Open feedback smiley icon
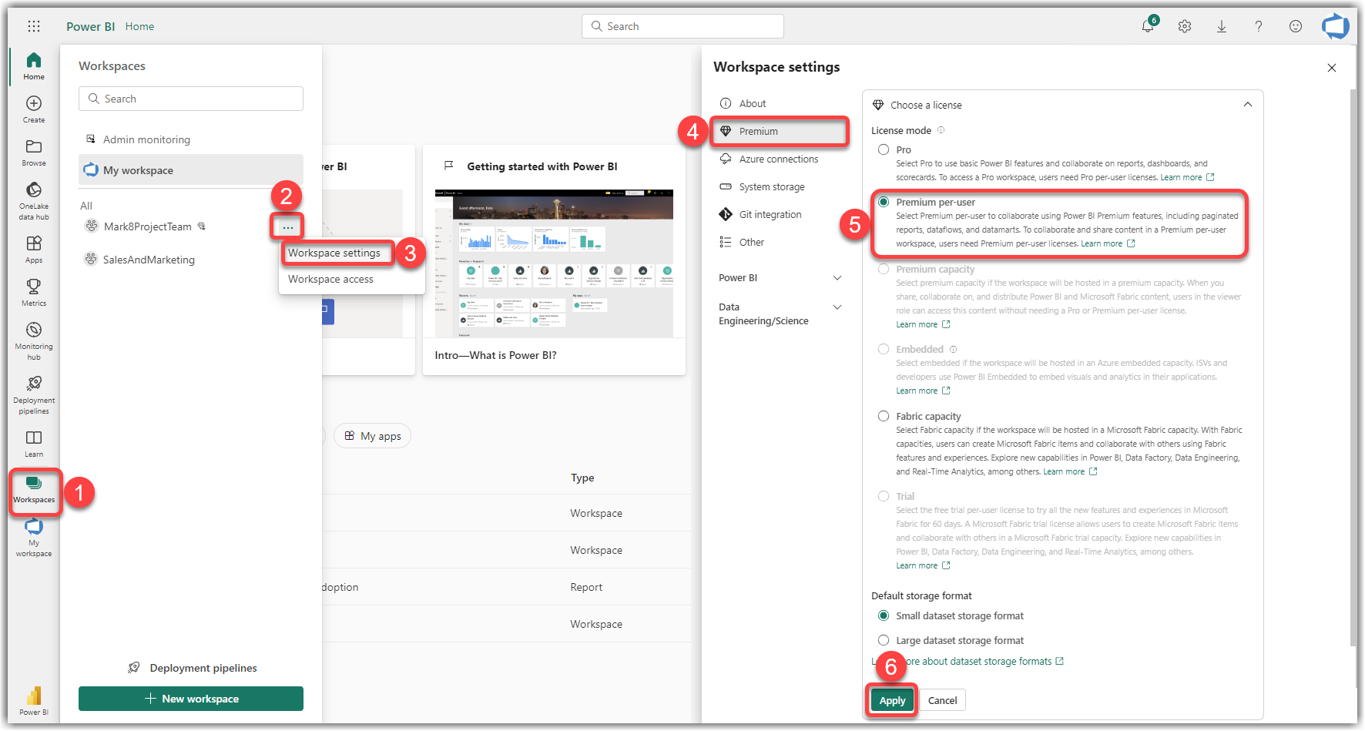This screenshot has width=1365, height=731. (1296, 26)
